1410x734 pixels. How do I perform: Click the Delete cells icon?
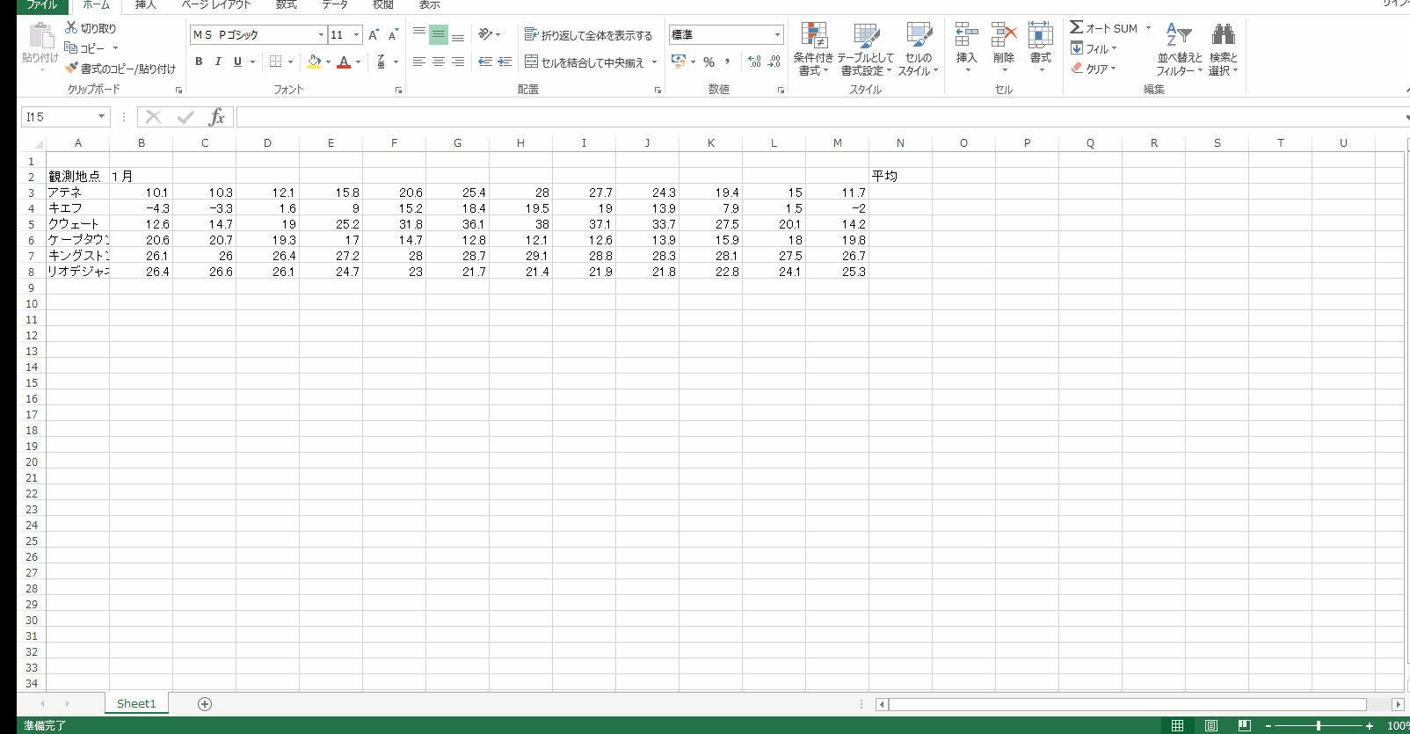point(1003,38)
